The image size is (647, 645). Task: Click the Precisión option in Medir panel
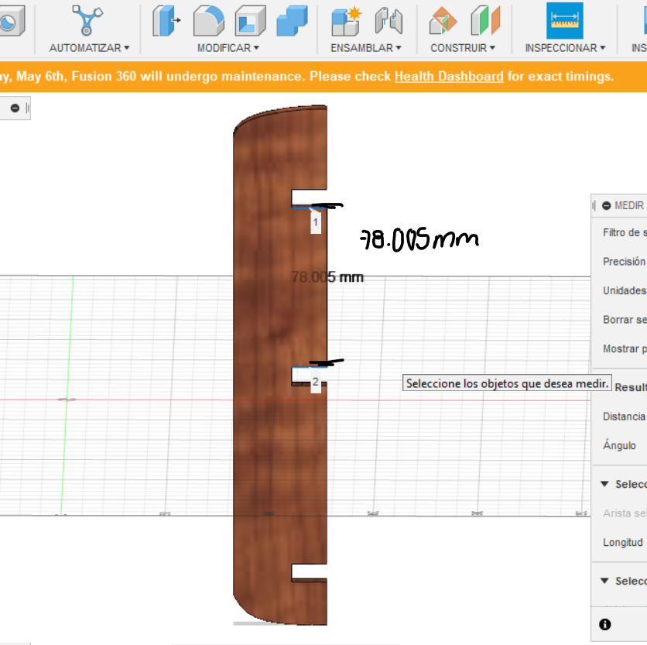tap(624, 262)
